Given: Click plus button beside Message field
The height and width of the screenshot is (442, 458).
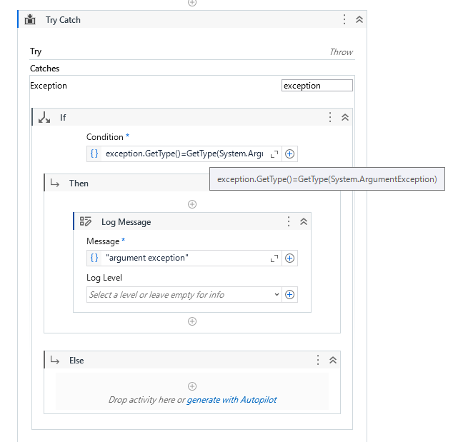Looking at the screenshot, I should coord(290,258).
